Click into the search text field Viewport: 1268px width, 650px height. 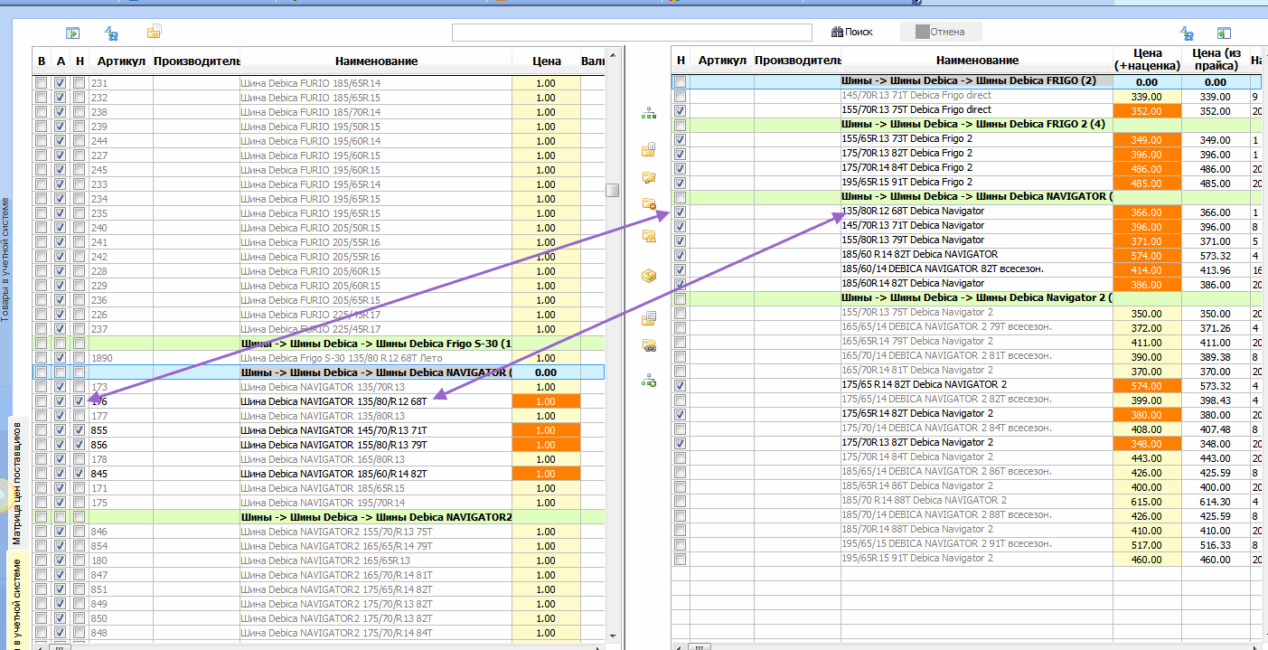(631, 33)
